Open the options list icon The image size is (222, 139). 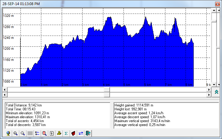pyautogui.click(x=37, y=133)
